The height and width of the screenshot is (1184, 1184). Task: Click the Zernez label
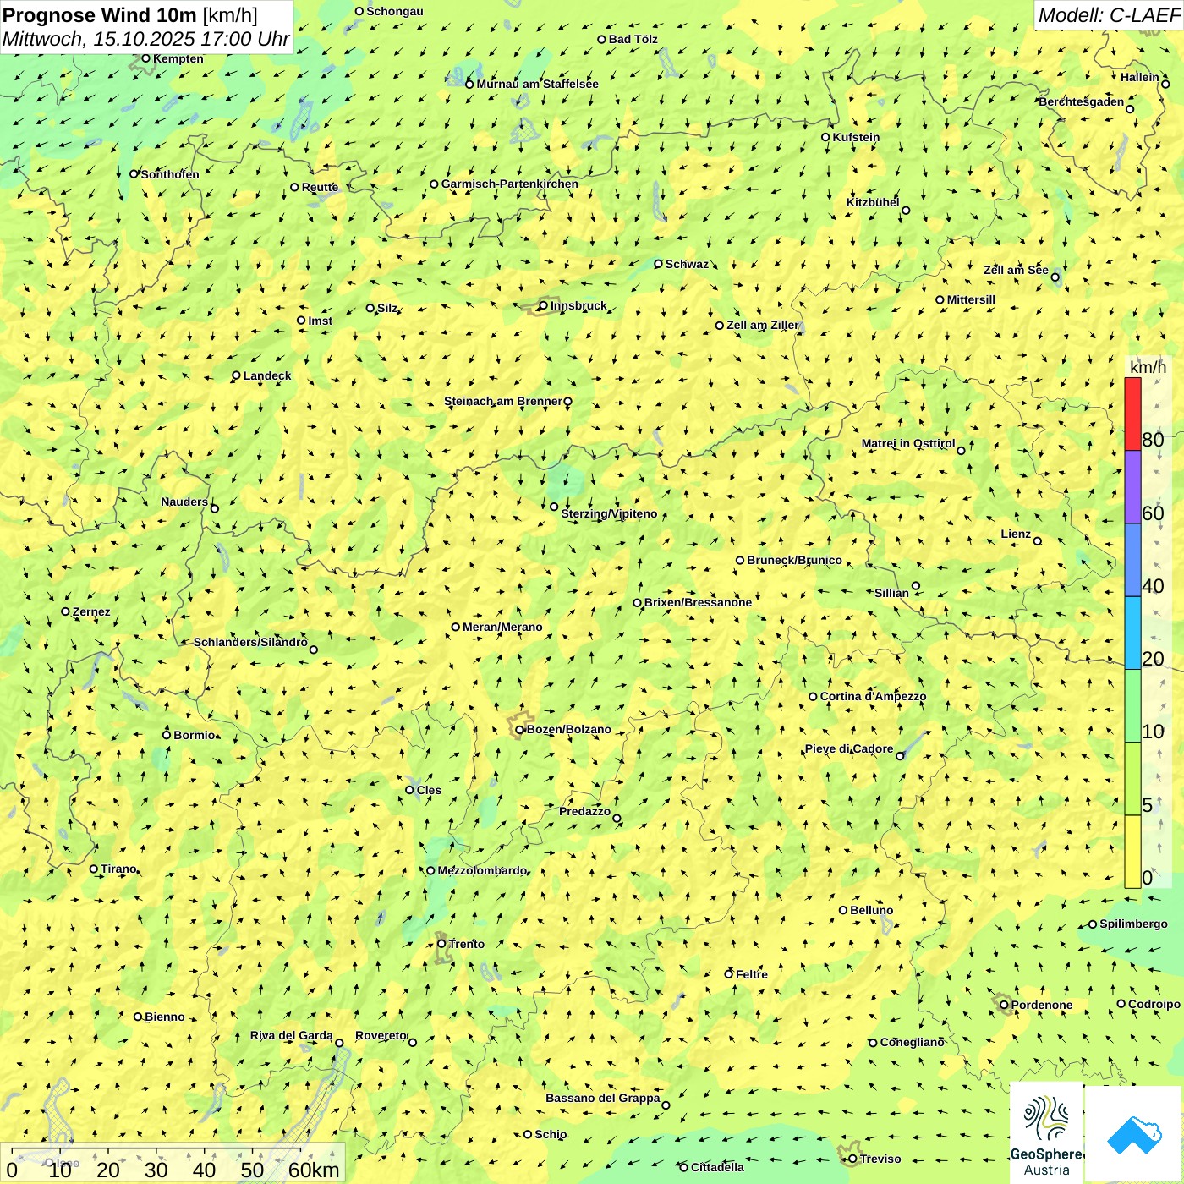tap(91, 611)
